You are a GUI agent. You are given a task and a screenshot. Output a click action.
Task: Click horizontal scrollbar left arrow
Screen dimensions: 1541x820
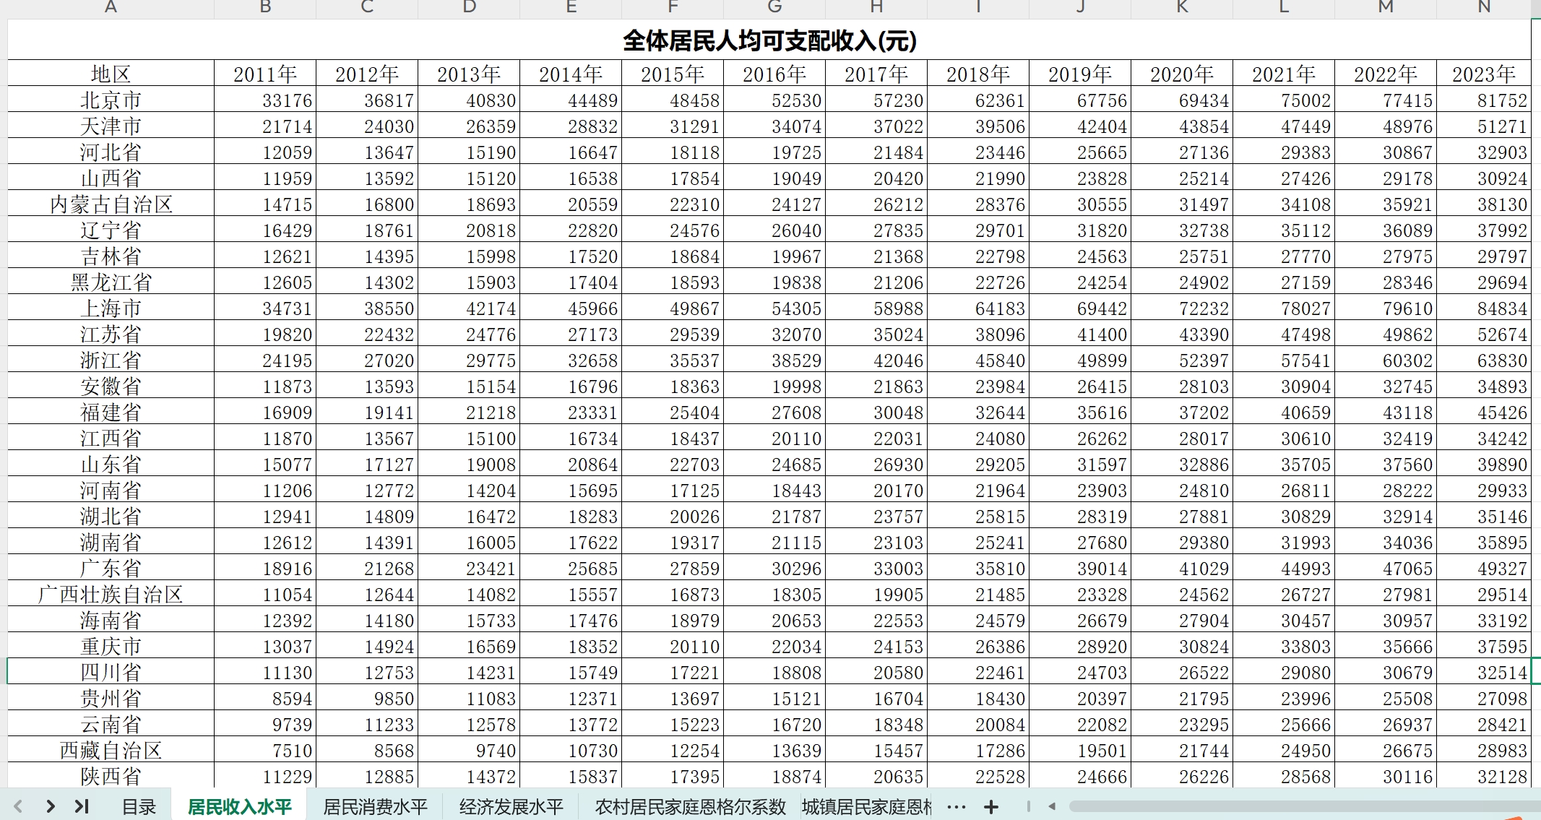click(x=1052, y=806)
